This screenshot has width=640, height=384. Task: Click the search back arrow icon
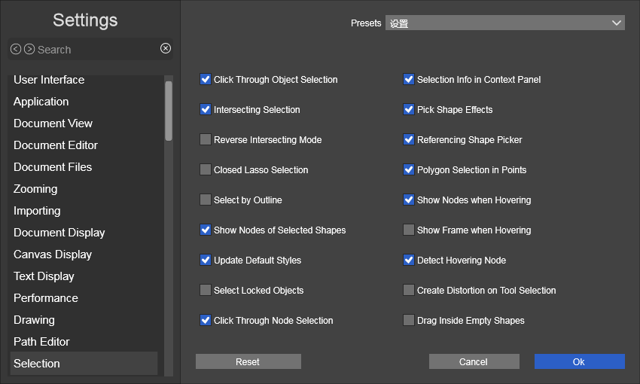16,49
